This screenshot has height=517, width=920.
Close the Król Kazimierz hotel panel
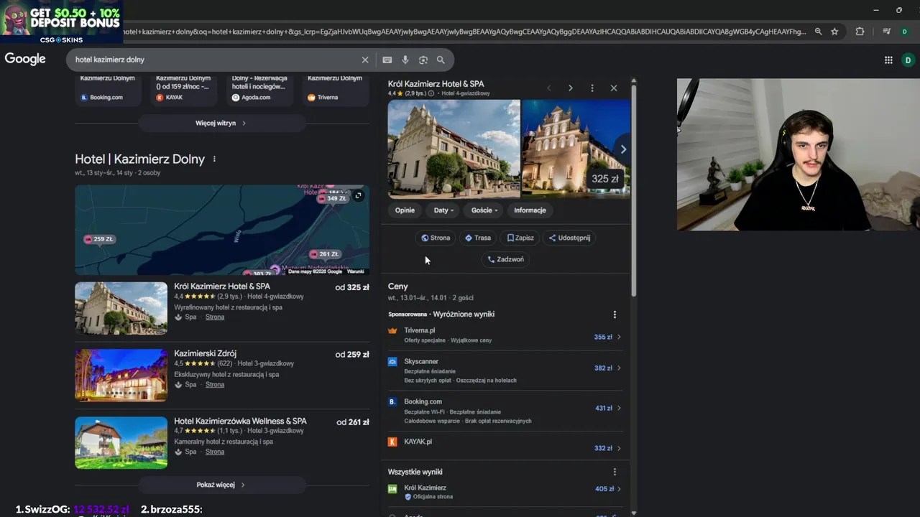coord(614,88)
